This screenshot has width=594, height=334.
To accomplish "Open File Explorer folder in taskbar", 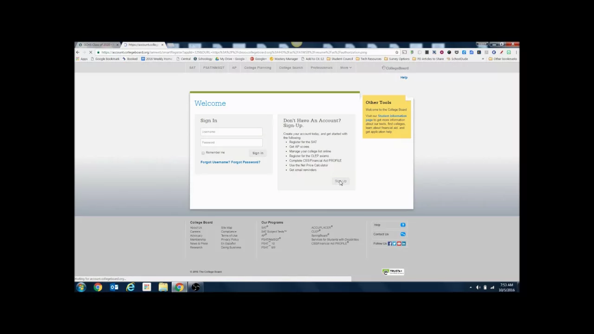I will (163, 288).
